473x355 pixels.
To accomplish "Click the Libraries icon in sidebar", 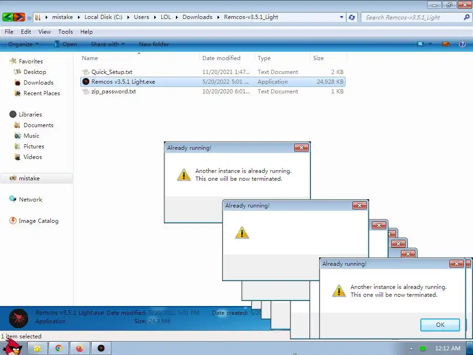I will click(x=12, y=114).
